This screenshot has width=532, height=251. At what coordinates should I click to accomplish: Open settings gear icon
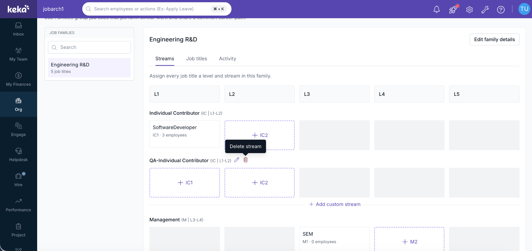coord(469,10)
